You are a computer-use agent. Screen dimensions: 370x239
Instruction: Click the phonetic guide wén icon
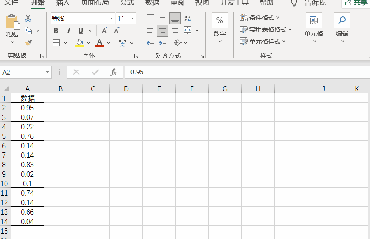coord(123,43)
